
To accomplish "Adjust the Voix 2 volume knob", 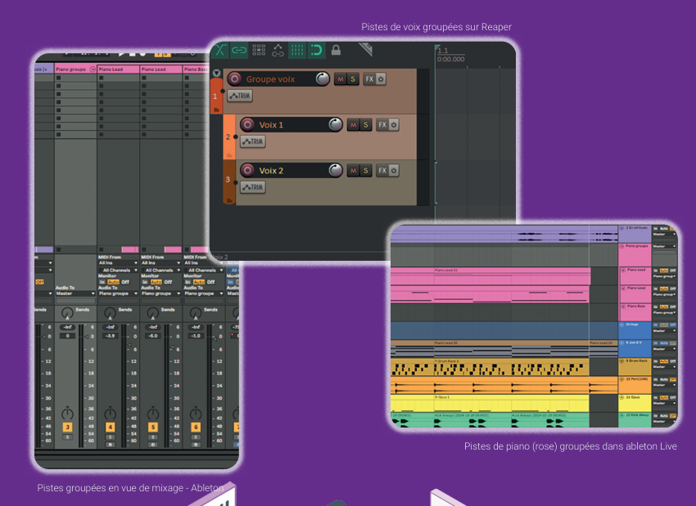I will coord(335,170).
